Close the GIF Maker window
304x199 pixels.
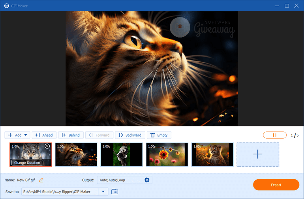point(296,6)
